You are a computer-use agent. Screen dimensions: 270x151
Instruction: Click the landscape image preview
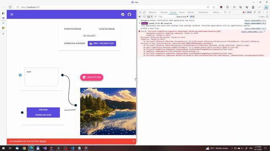pos(108,111)
